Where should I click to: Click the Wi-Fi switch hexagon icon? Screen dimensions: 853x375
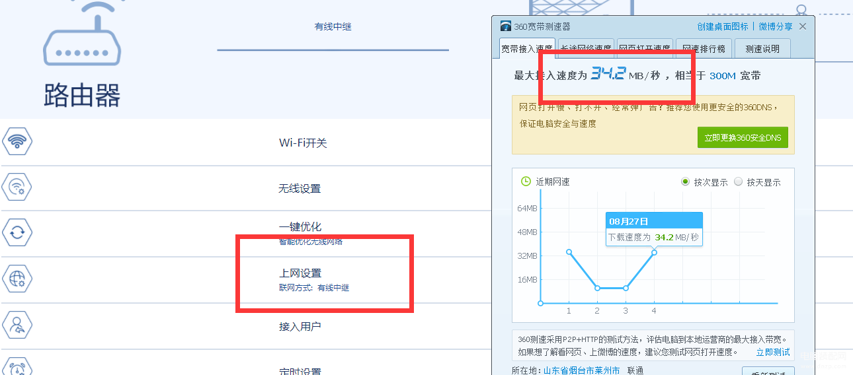(17, 141)
